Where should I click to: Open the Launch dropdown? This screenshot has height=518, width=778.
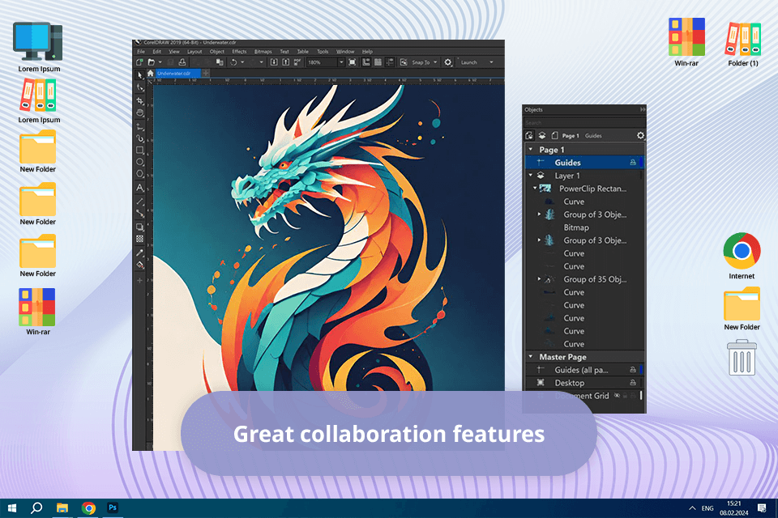(491, 62)
